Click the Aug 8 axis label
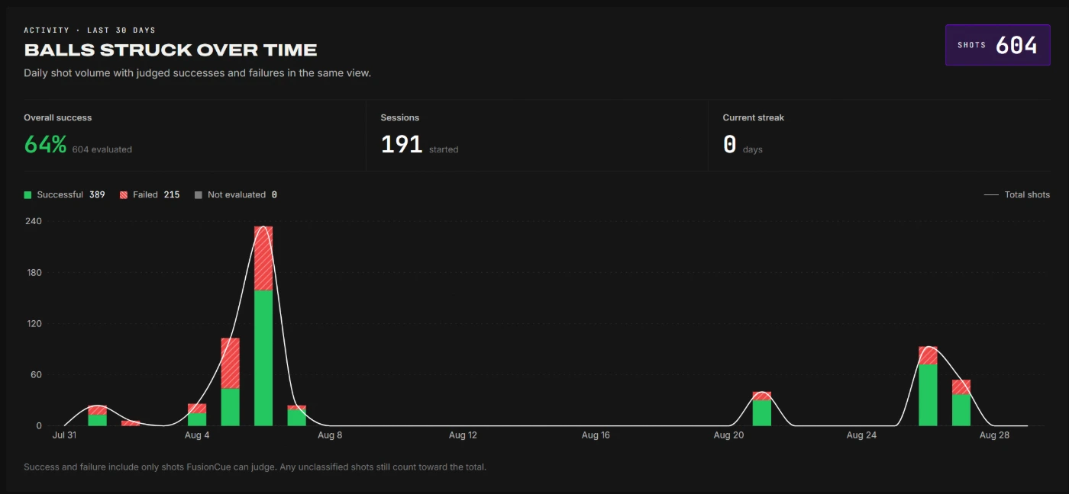The width and height of the screenshot is (1069, 494). point(330,435)
